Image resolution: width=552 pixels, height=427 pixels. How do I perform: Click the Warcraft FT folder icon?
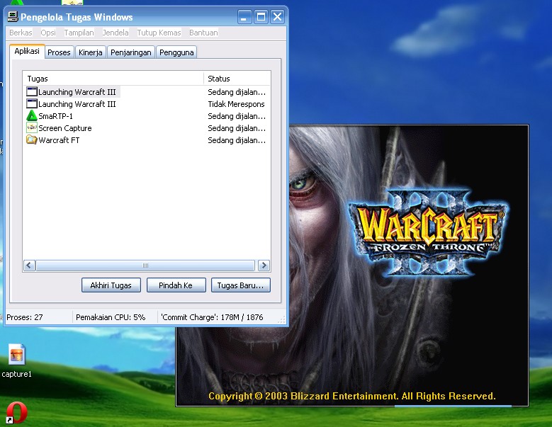point(32,140)
